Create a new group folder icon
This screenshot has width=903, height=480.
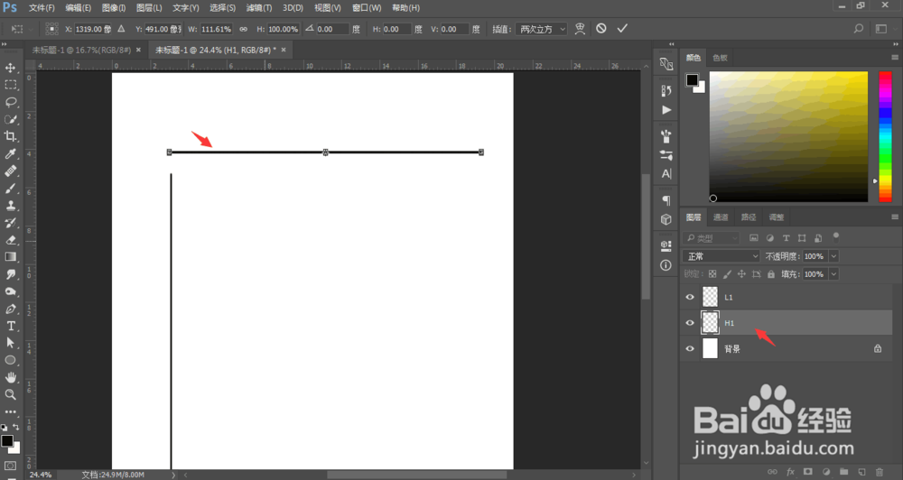coord(843,472)
